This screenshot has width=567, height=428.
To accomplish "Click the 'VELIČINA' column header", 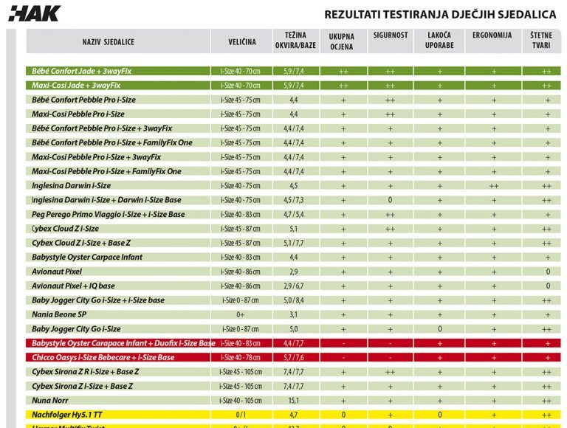I will click(242, 41).
